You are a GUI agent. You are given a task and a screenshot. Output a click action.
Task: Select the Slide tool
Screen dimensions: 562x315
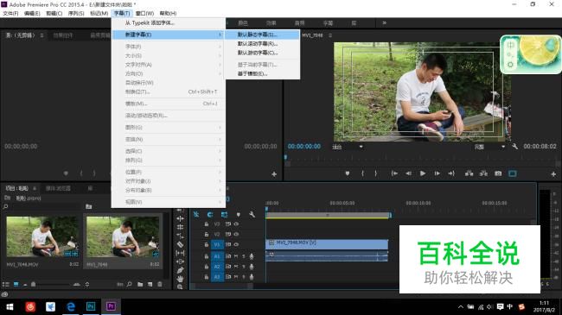pos(181,261)
